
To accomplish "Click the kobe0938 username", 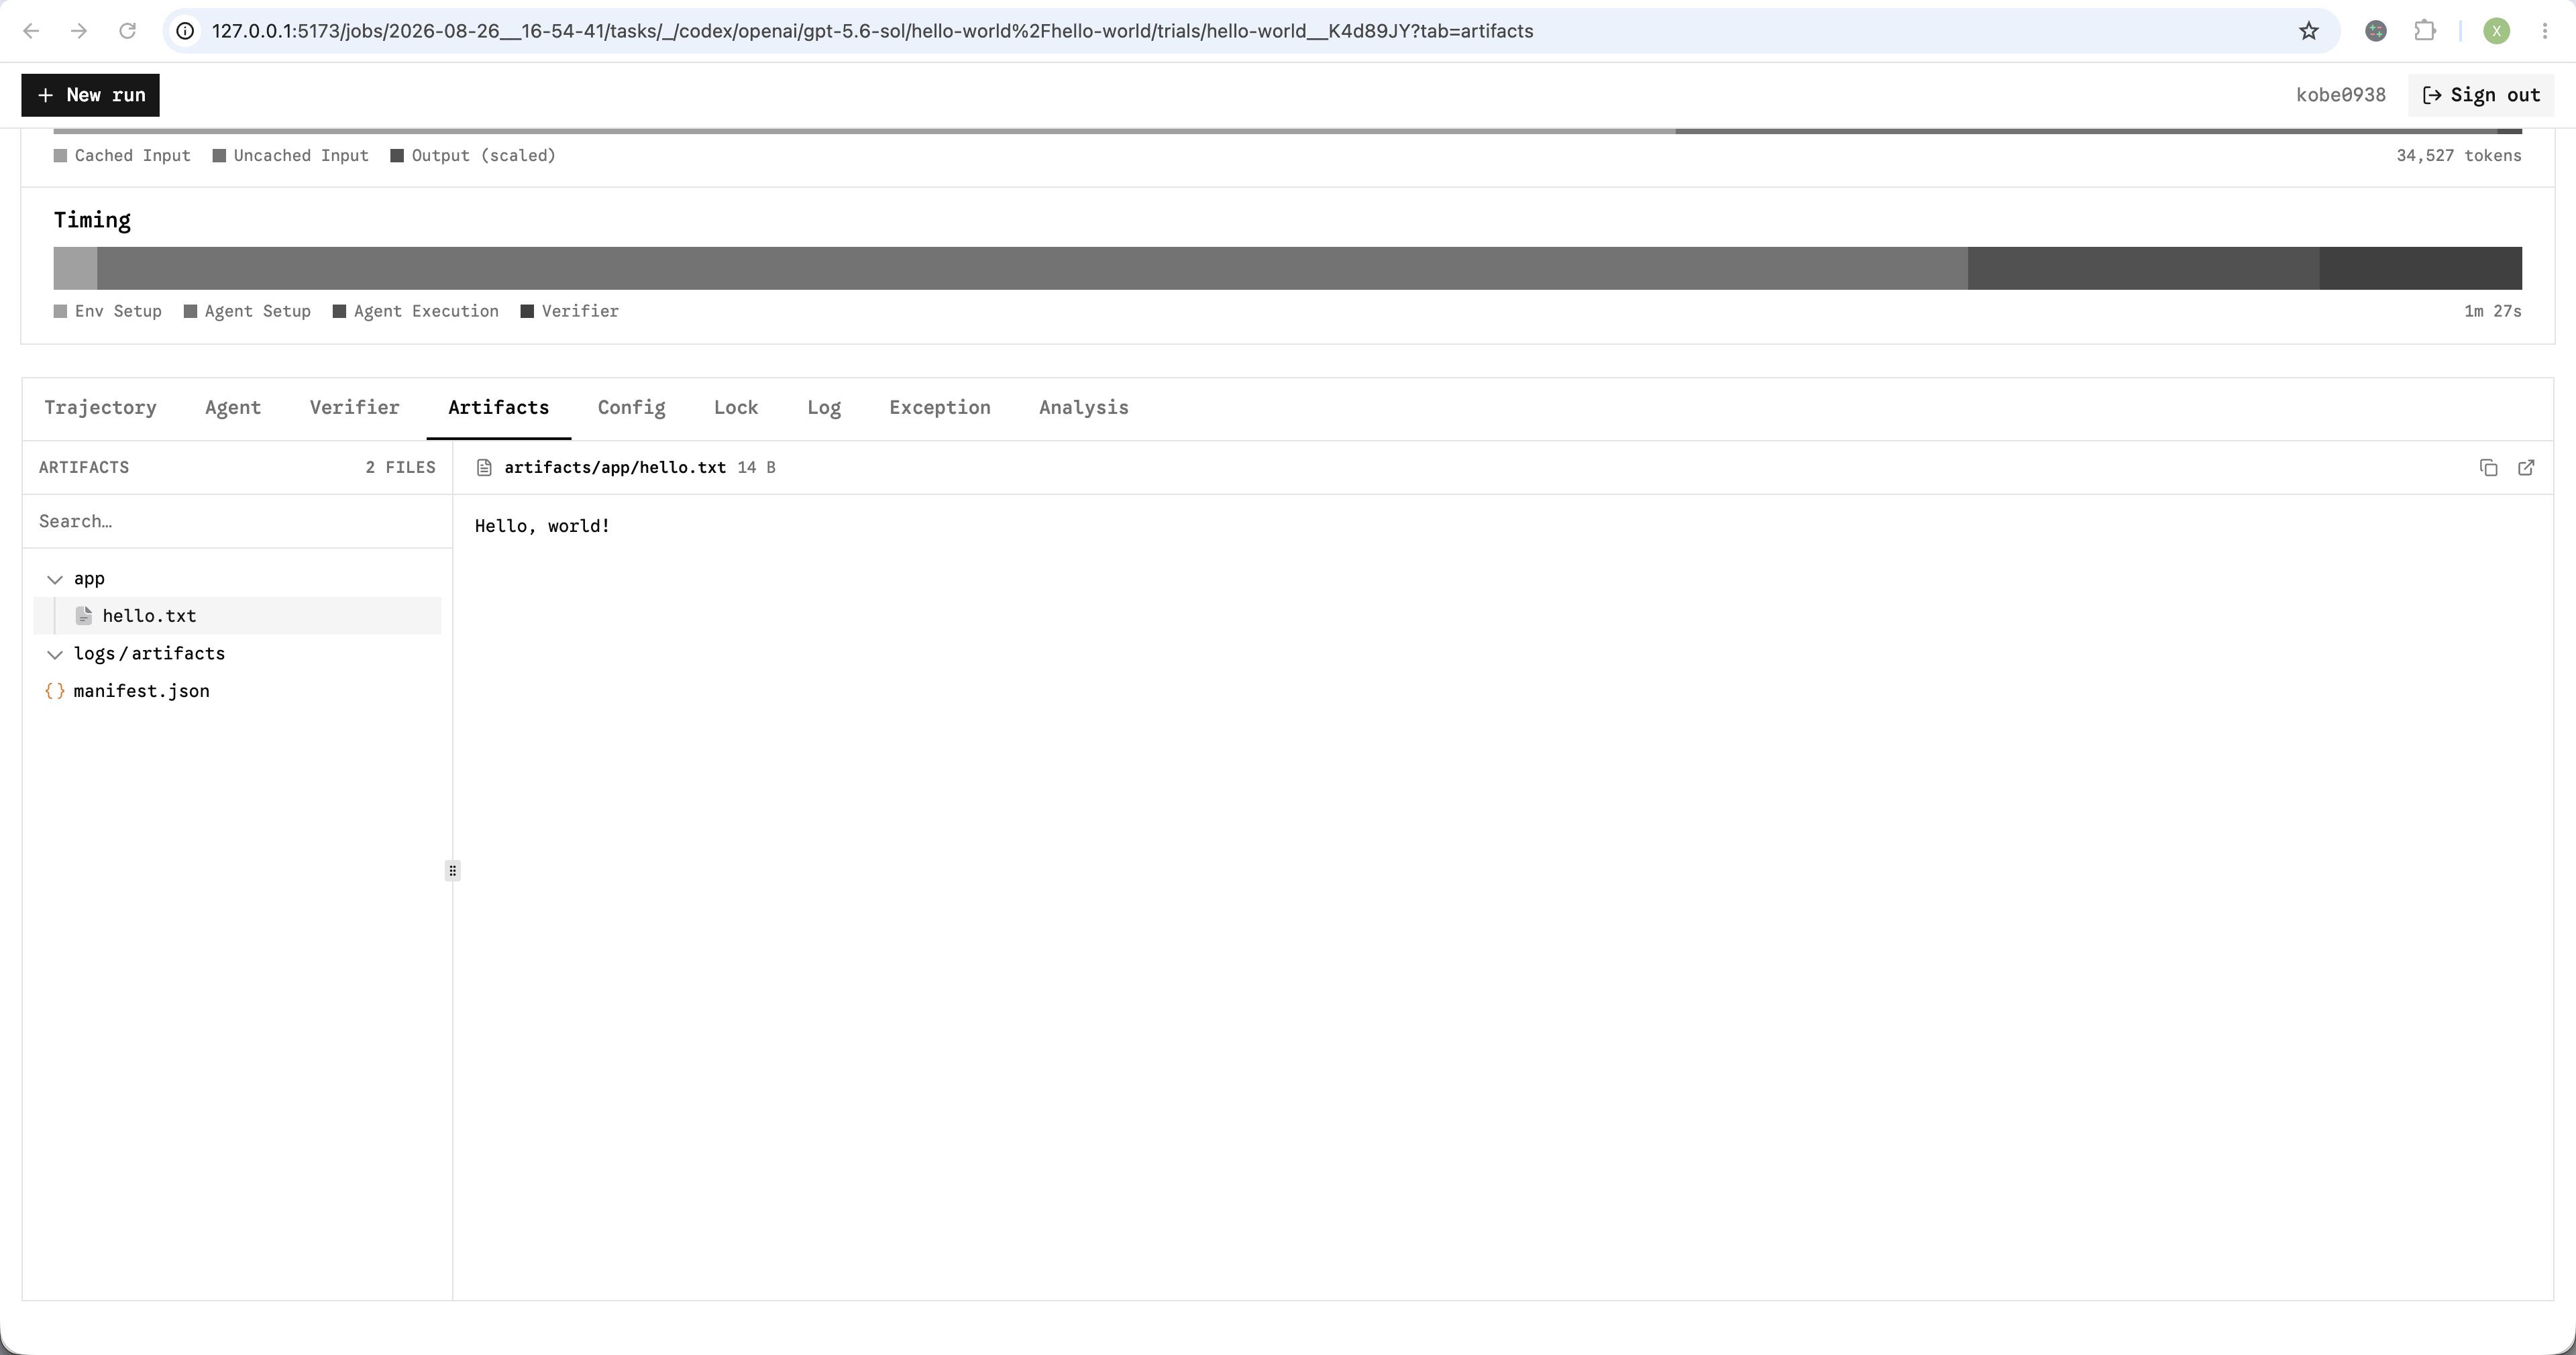I will (x=2340, y=95).
